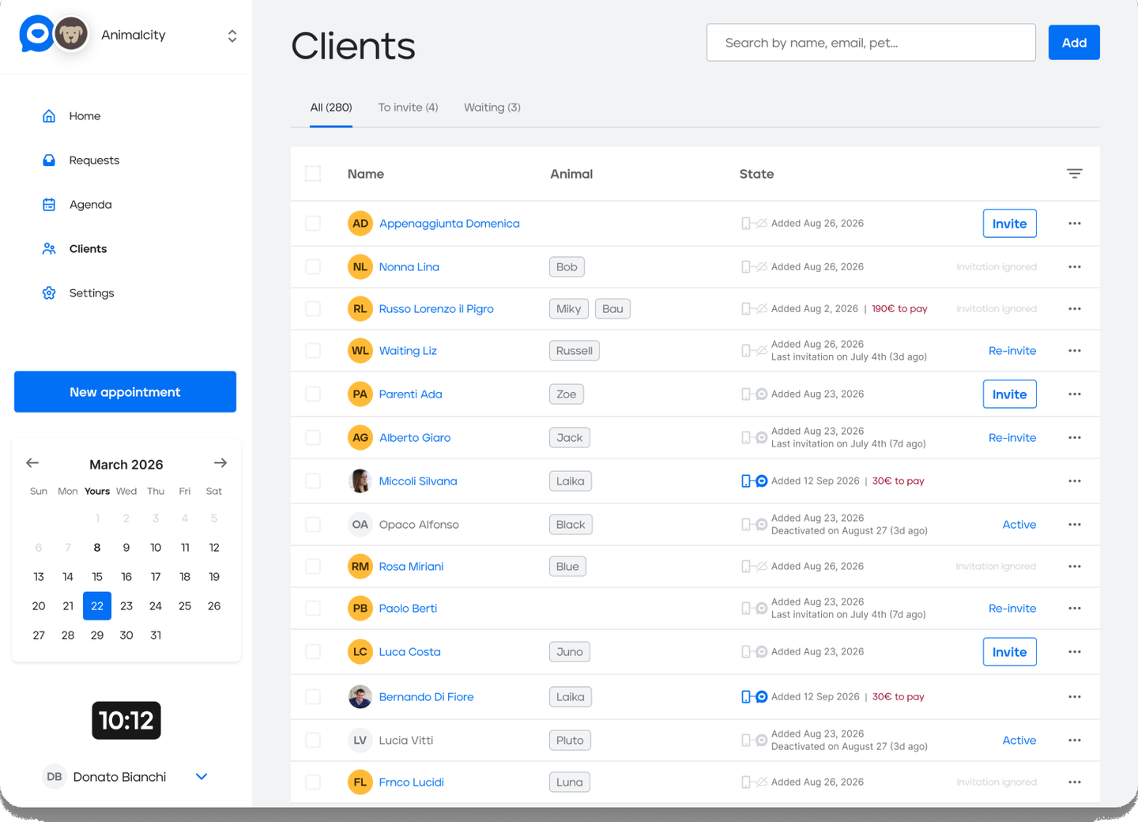Open the Requests inbox icon
This screenshot has height=822, width=1138.
pos(49,160)
